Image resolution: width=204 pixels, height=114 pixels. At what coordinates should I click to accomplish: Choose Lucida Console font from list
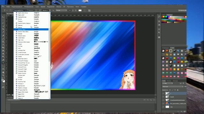click(31, 52)
